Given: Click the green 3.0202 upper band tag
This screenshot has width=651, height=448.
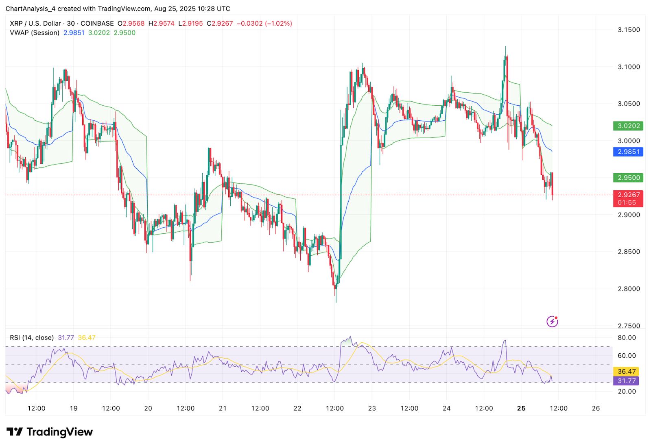Looking at the screenshot, I should pyautogui.click(x=629, y=126).
